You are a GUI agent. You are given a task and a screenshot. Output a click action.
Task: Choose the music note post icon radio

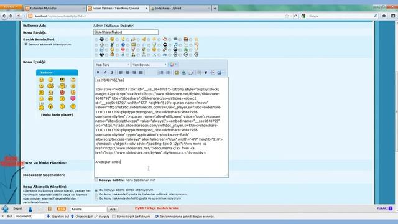pyautogui.click(x=170, y=45)
